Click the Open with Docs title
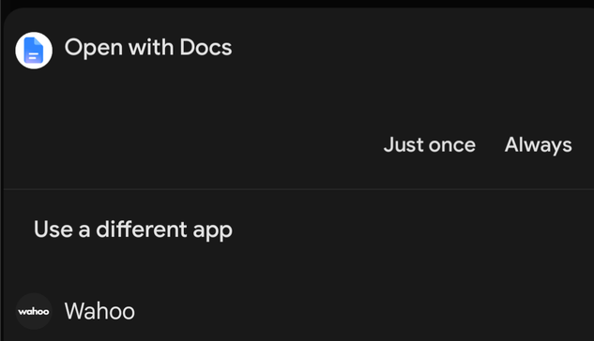 148,48
